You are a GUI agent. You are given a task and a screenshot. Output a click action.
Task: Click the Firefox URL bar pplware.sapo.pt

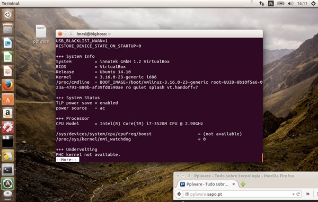242,194
